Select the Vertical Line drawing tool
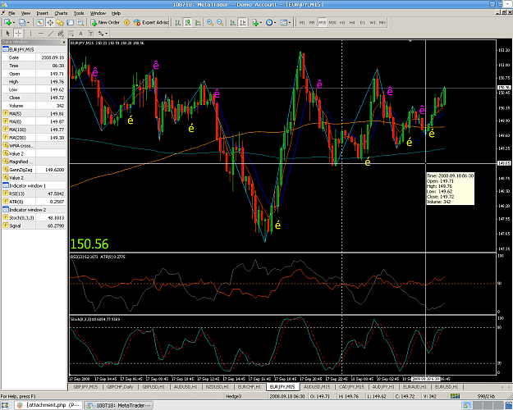Viewport: 513px width, 410px height. coord(30,33)
